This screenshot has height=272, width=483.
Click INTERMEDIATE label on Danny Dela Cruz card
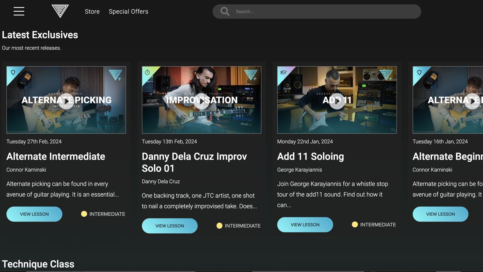pyautogui.click(x=243, y=226)
